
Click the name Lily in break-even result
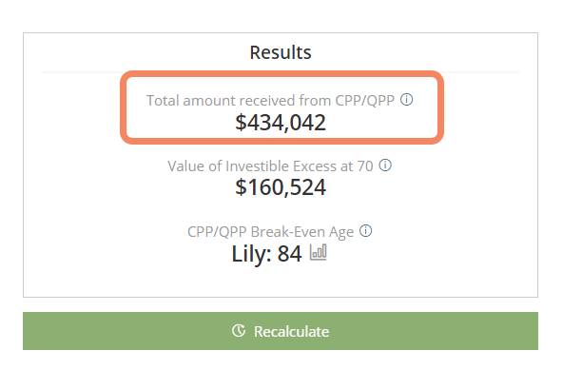[x=251, y=254]
